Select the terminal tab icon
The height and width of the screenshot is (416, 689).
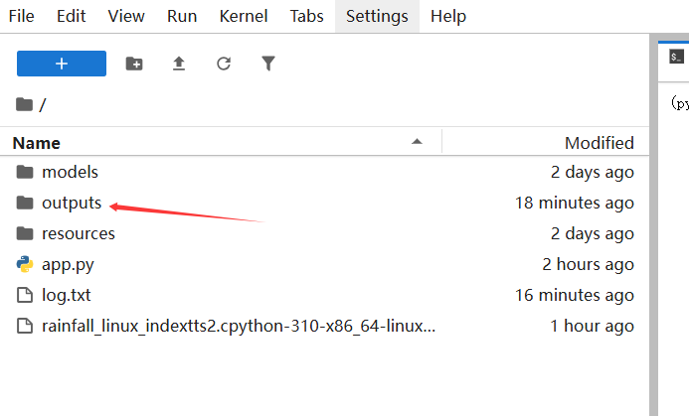(x=677, y=57)
